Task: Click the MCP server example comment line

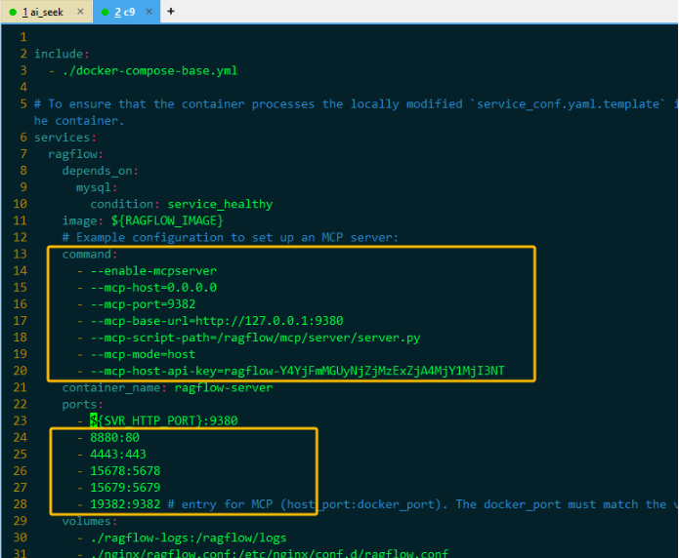Action: click(x=230, y=237)
